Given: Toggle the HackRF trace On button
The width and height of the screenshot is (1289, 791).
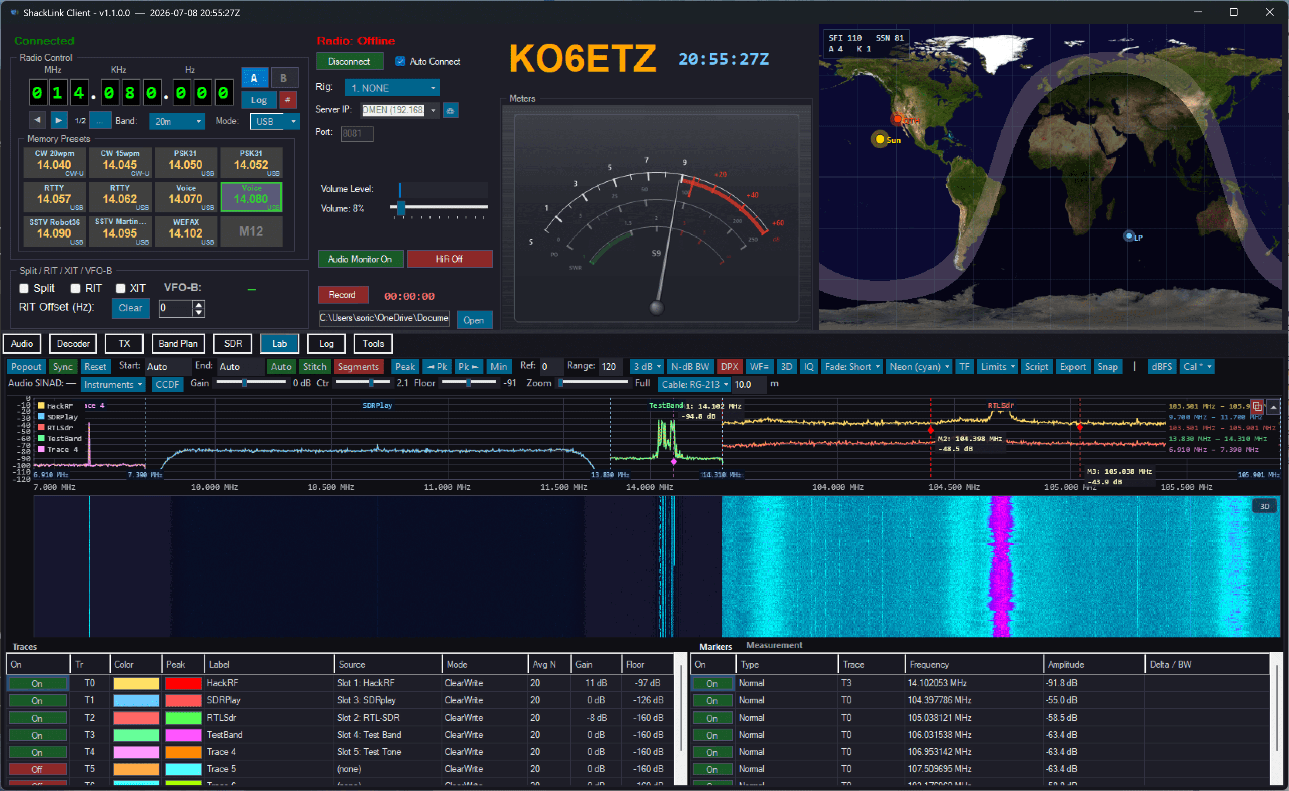Looking at the screenshot, I should [x=37, y=683].
